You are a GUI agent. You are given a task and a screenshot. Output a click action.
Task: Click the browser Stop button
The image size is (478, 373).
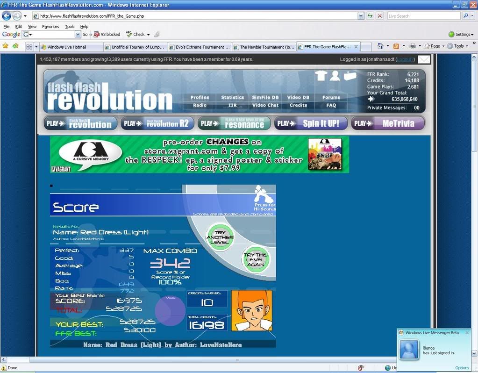[380, 16]
